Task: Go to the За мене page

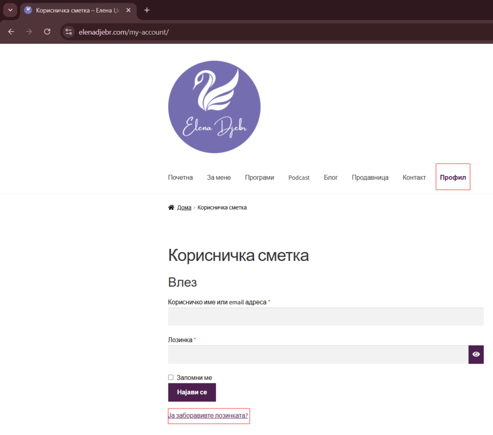Action: click(x=219, y=177)
